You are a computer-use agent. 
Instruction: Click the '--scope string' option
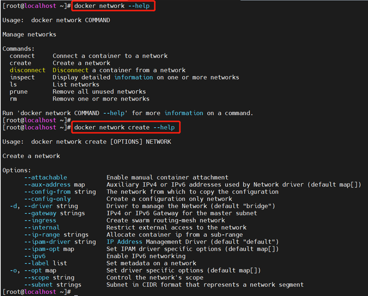coord(49,278)
